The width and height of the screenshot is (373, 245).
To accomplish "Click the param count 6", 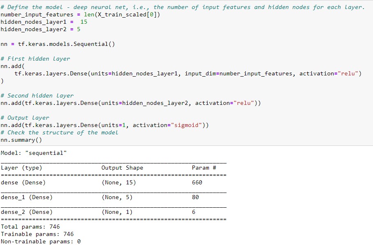I will pos(194,212).
